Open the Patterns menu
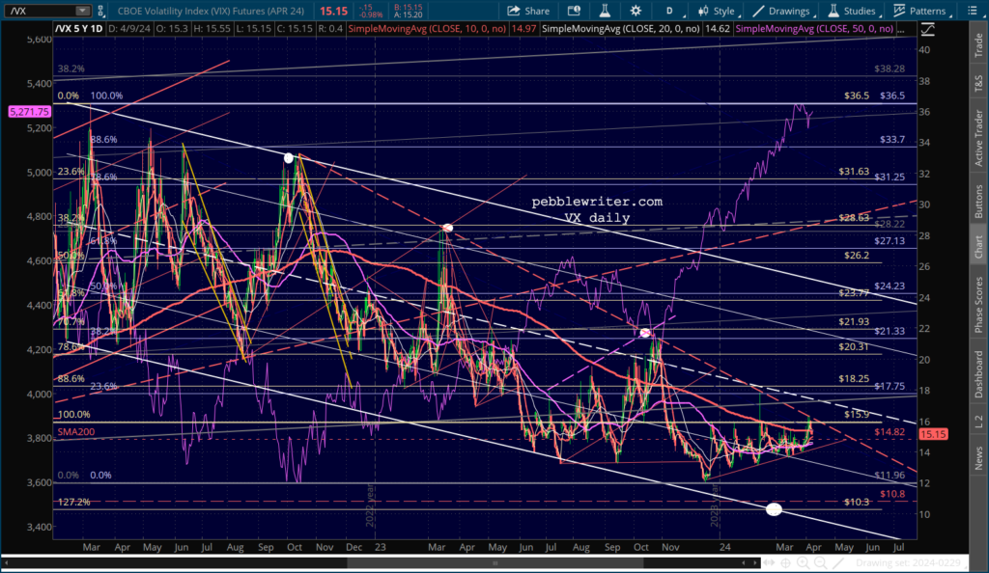This screenshot has width=989, height=573. [x=920, y=11]
